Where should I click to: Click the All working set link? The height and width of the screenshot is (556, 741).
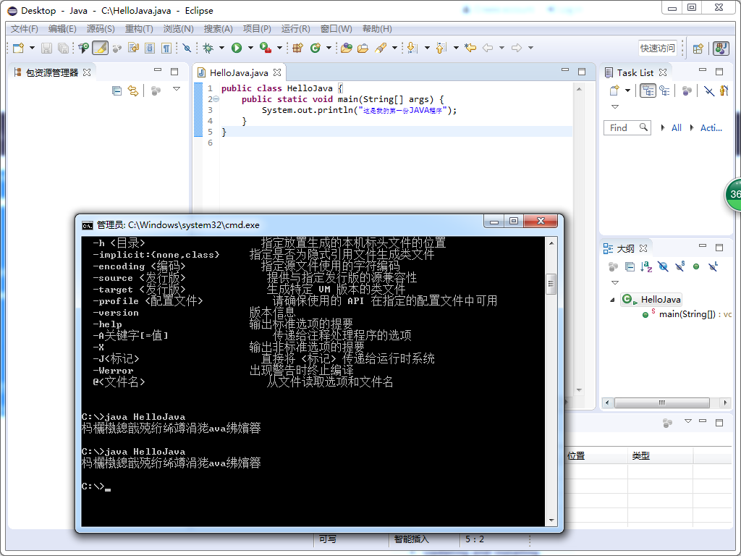pyautogui.click(x=677, y=127)
